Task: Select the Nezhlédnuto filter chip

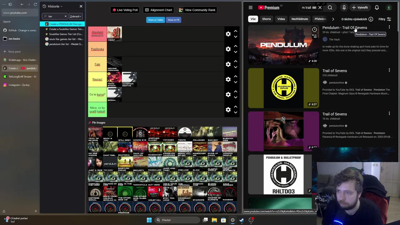Action: click(300, 19)
